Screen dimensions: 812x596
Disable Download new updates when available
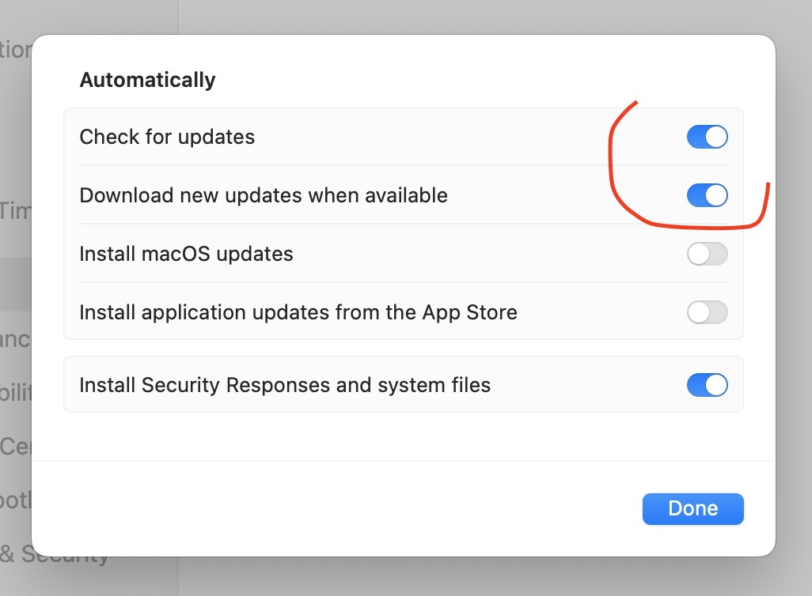click(707, 195)
